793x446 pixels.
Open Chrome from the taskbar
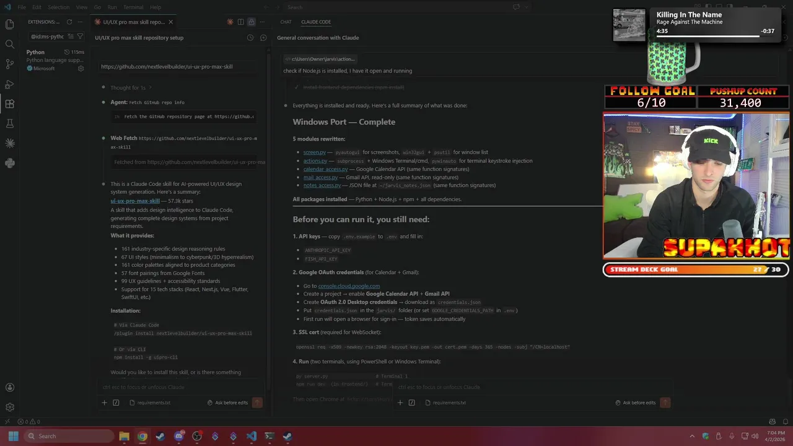click(x=142, y=436)
